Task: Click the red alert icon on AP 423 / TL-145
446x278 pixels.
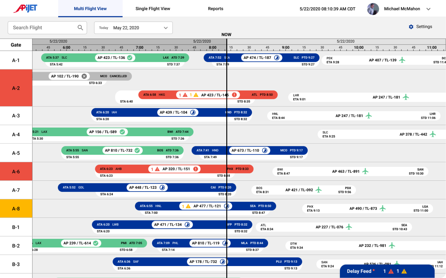Action: [234, 95]
